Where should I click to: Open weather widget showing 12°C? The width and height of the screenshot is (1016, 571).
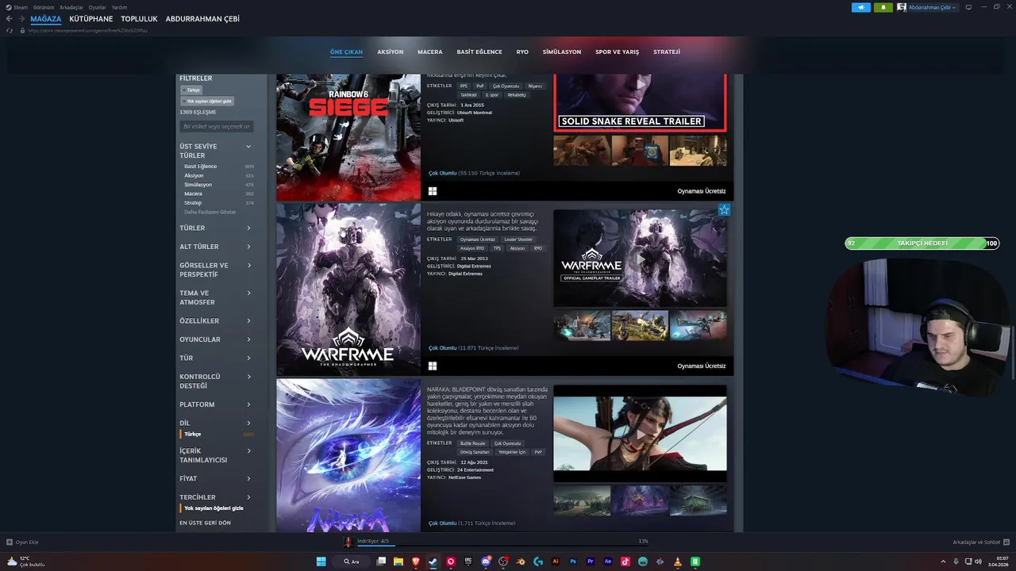pos(25,561)
